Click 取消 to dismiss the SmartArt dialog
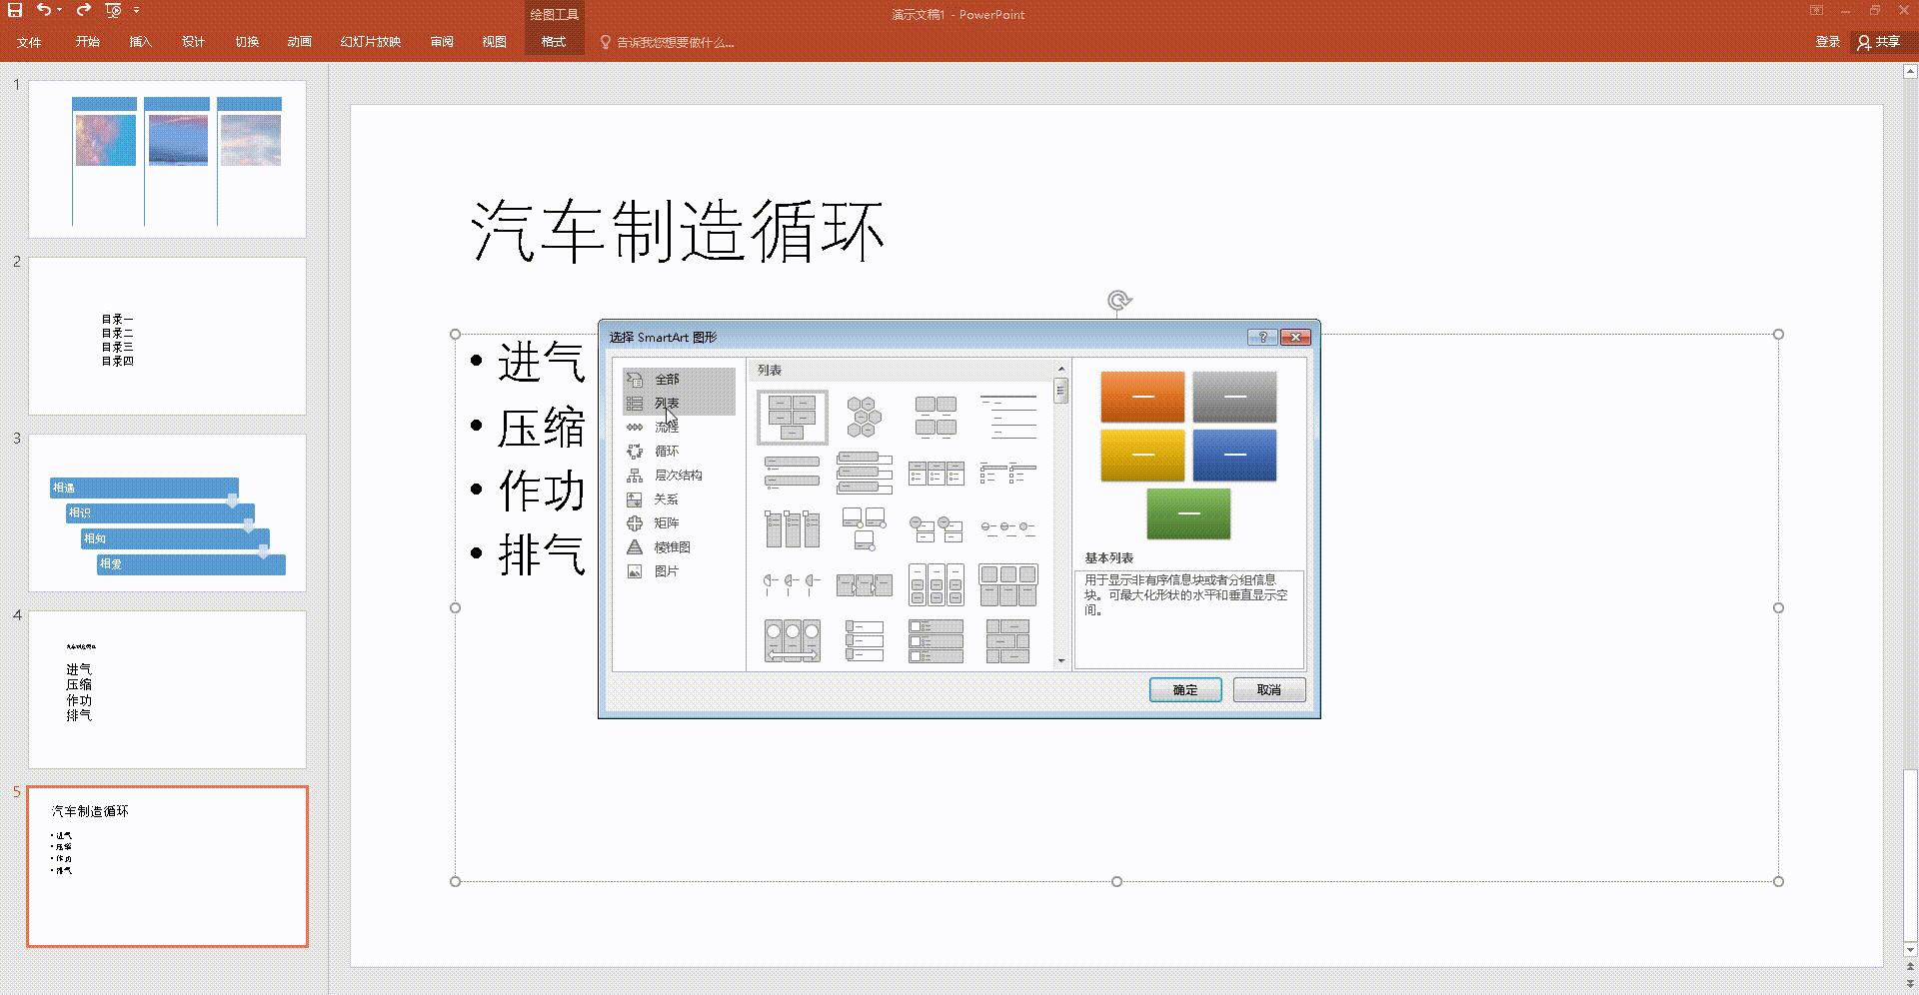This screenshot has height=995, width=1919. tap(1268, 689)
